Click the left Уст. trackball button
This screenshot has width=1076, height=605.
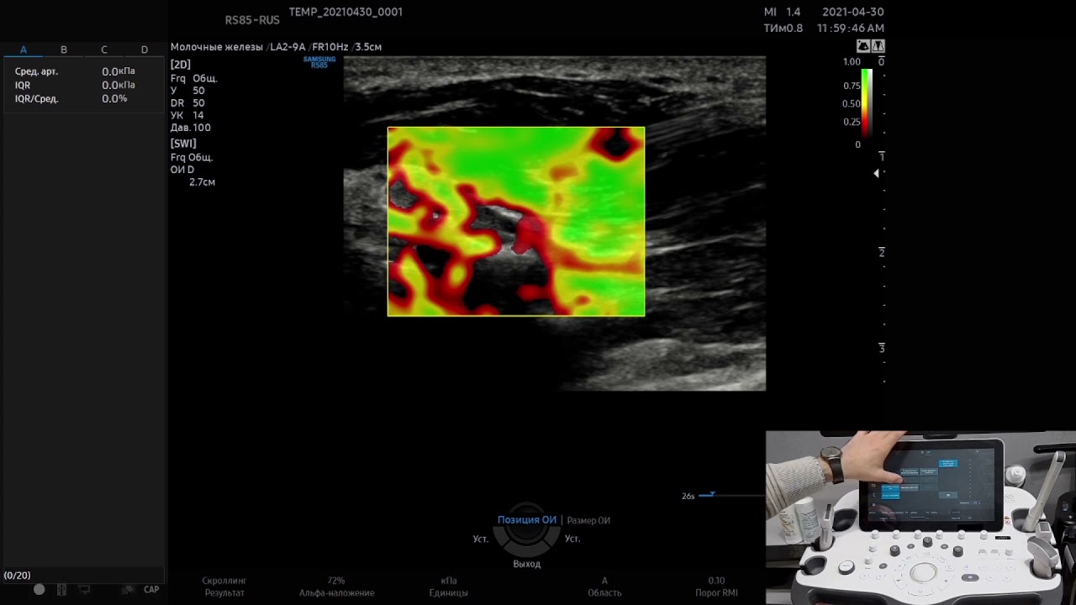pos(481,539)
